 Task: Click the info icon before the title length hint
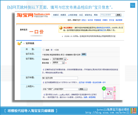[43, 82]
